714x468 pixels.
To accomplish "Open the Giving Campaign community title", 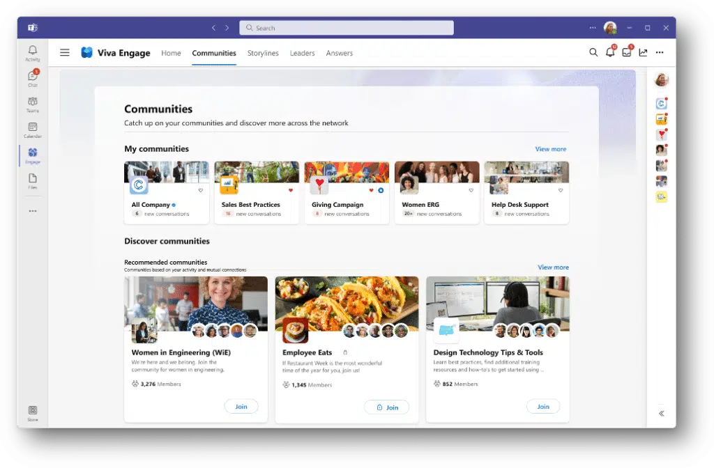I will tap(337, 205).
